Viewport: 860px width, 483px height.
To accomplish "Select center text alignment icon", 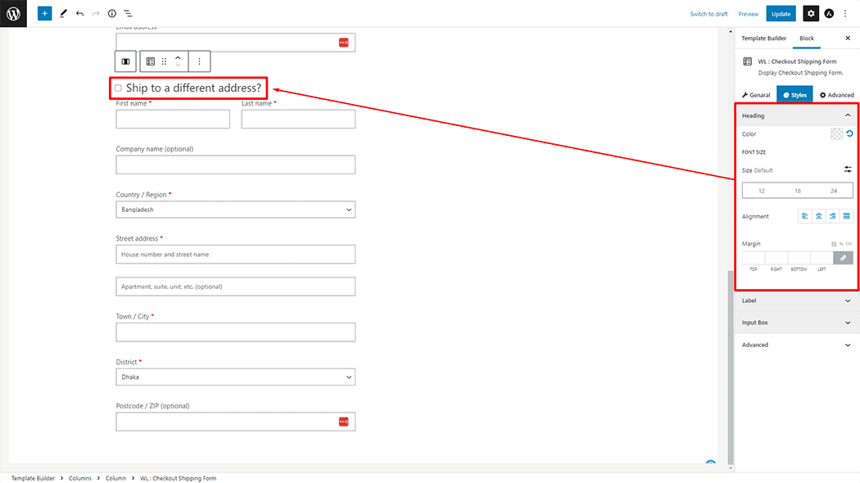I will tap(819, 216).
